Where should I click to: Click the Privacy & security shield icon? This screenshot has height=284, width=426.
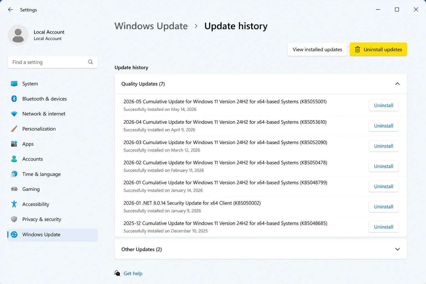(14, 219)
